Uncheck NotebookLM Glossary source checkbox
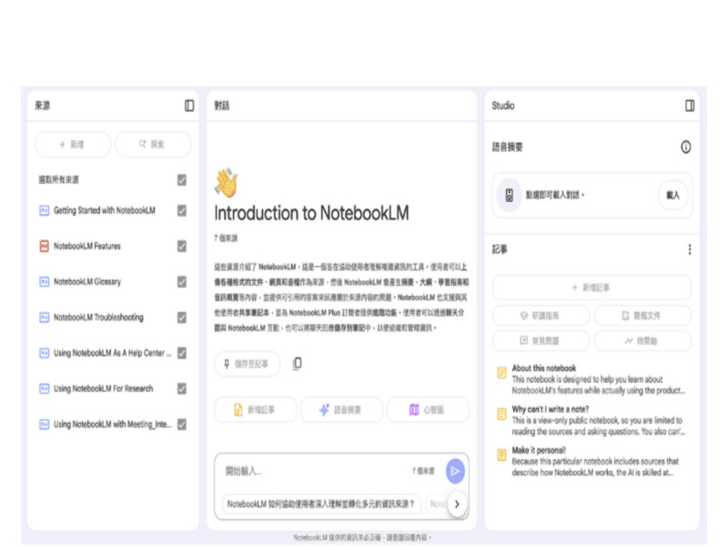Image resolution: width=728 pixels, height=546 pixels. click(182, 282)
